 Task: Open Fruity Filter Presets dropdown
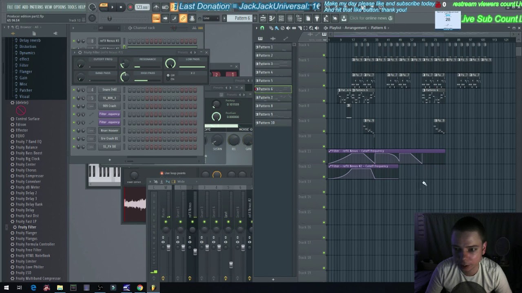point(183,52)
